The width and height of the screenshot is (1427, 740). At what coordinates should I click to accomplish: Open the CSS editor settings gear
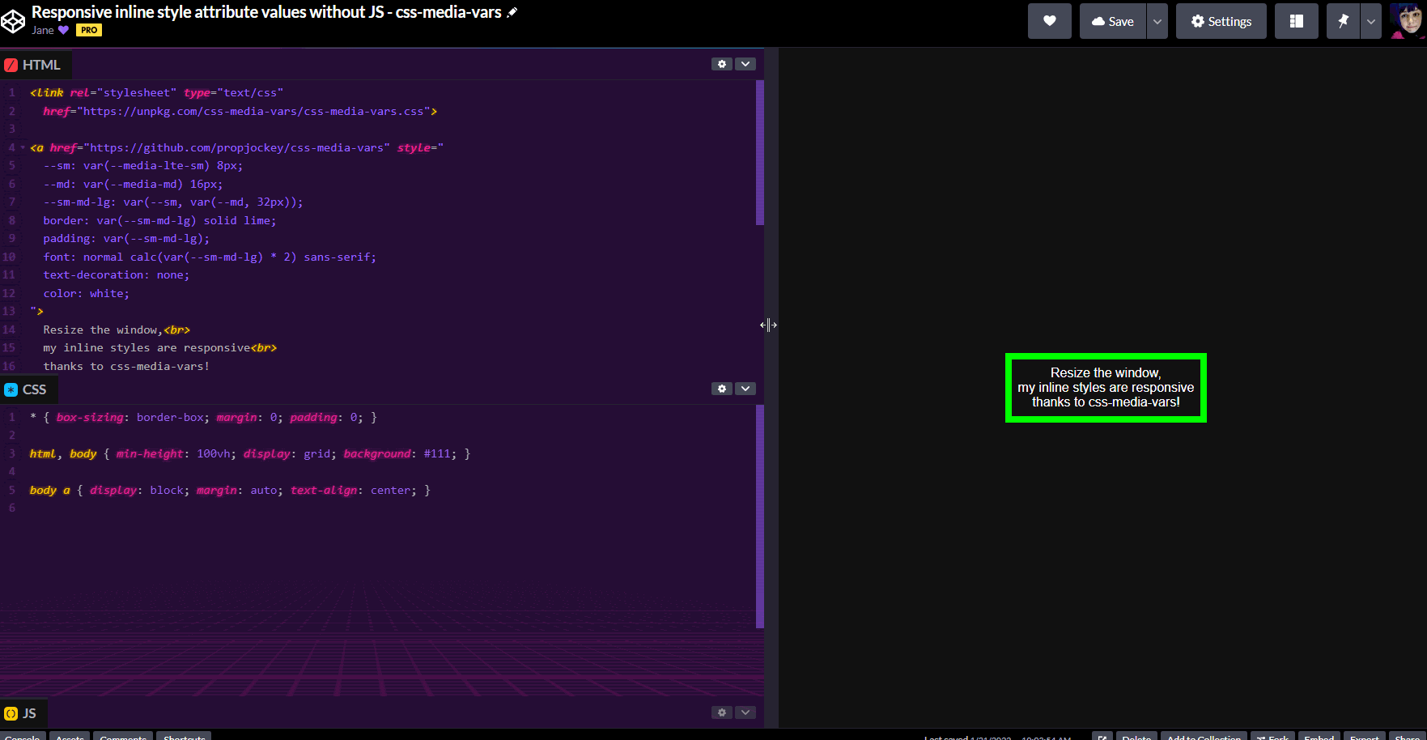(721, 388)
